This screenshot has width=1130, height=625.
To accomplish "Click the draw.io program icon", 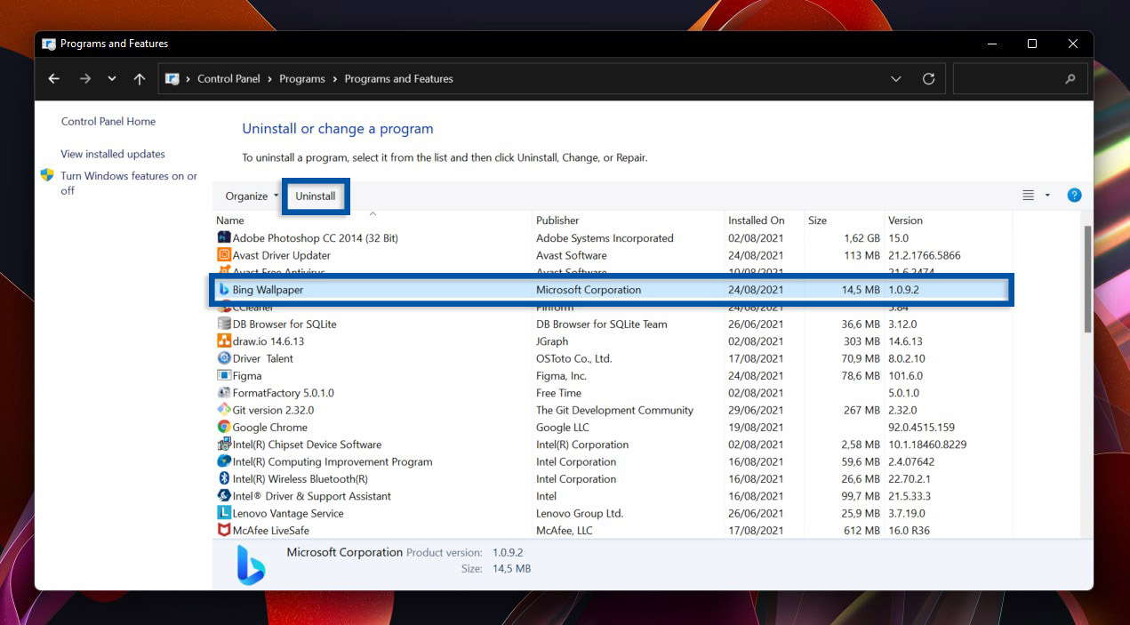I will coord(224,341).
